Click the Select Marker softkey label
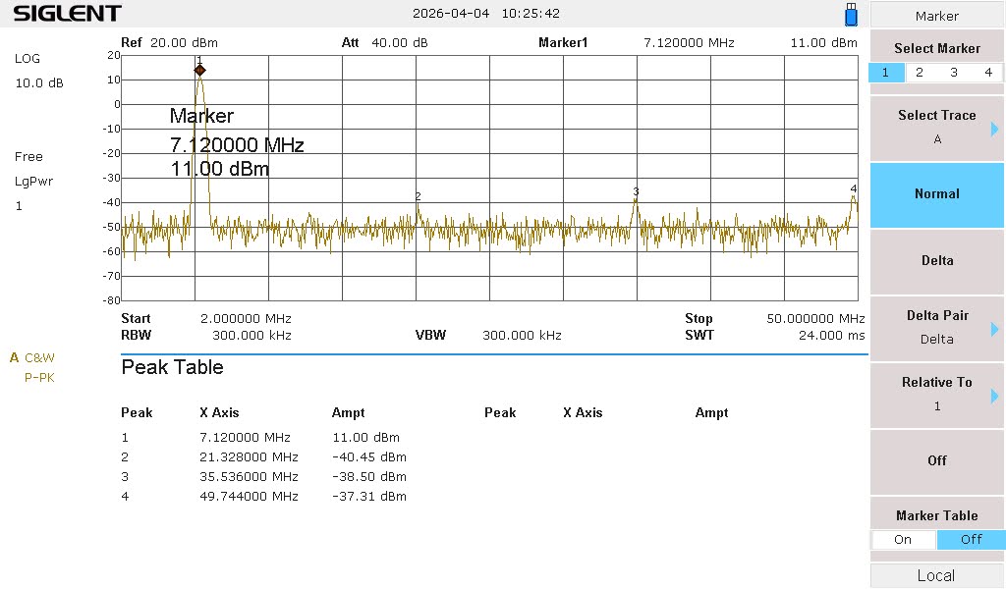This screenshot has width=1006, height=589. point(936,49)
